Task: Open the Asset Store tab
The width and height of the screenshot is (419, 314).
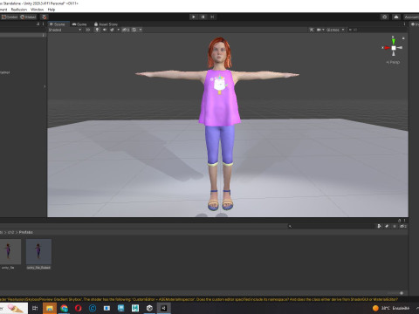Action: click(x=106, y=24)
